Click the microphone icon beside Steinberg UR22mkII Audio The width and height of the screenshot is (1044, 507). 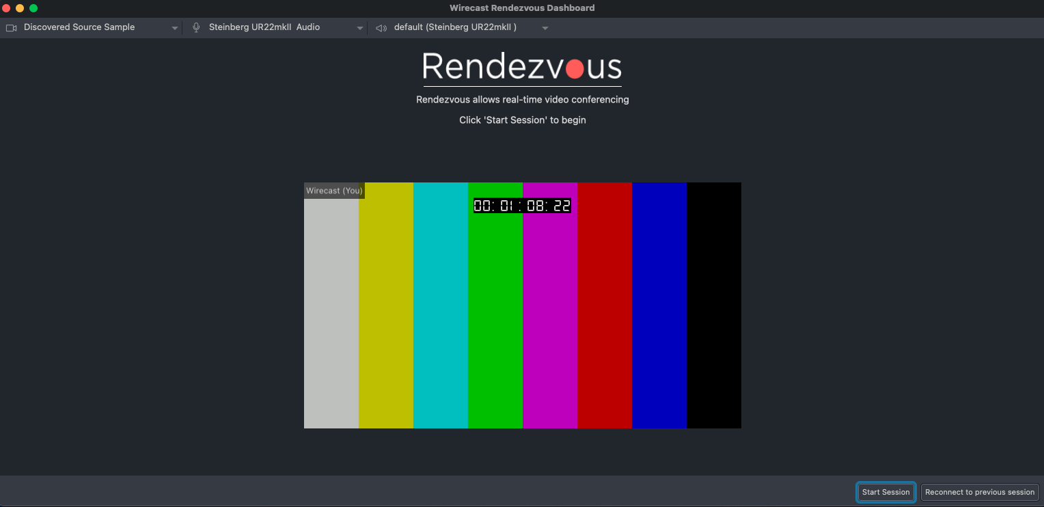tap(196, 28)
